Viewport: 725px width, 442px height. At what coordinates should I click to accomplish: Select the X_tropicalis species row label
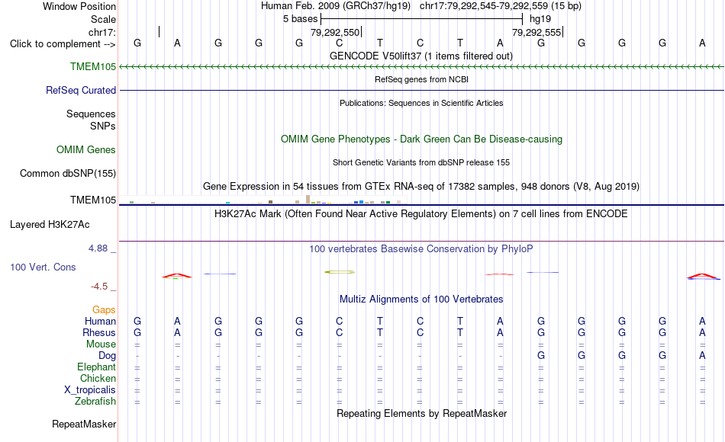[x=90, y=390]
